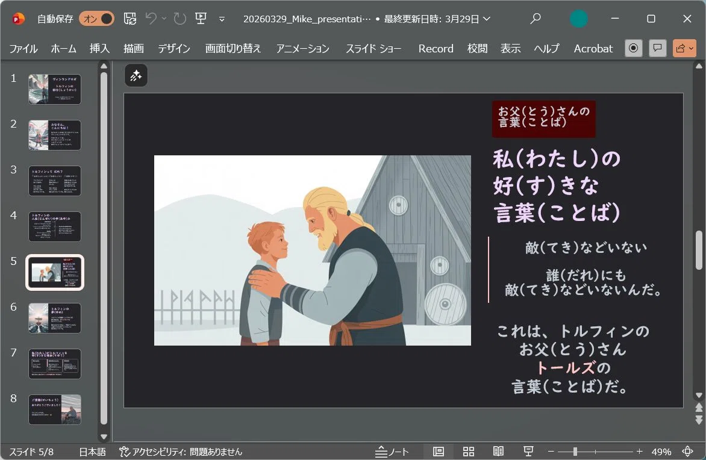Click the Undo arrow icon
The image size is (706, 460).
point(151,19)
